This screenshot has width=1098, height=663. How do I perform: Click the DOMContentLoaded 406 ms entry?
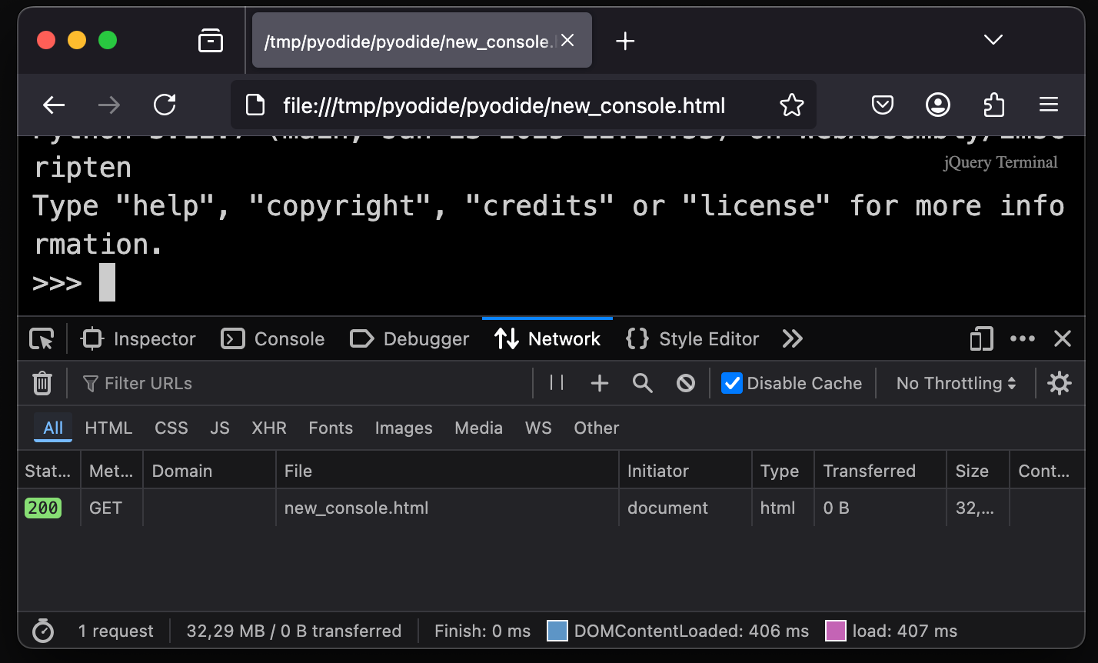point(678,631)
